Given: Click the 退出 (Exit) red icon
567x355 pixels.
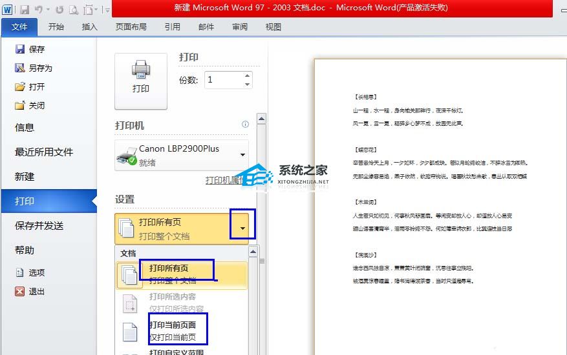Looking at the screenshot, I should pos(20,291).
